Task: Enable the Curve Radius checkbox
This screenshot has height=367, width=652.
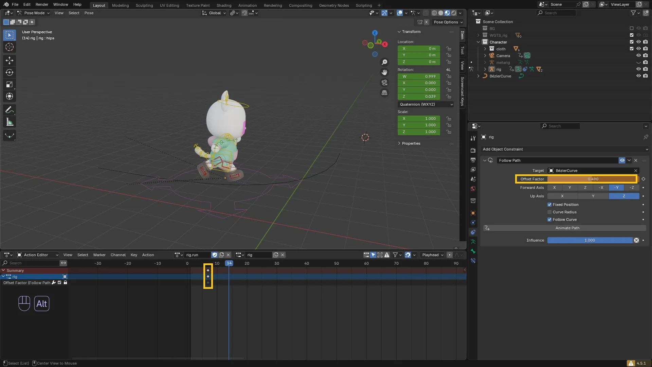Action: (x=549, y=212)
